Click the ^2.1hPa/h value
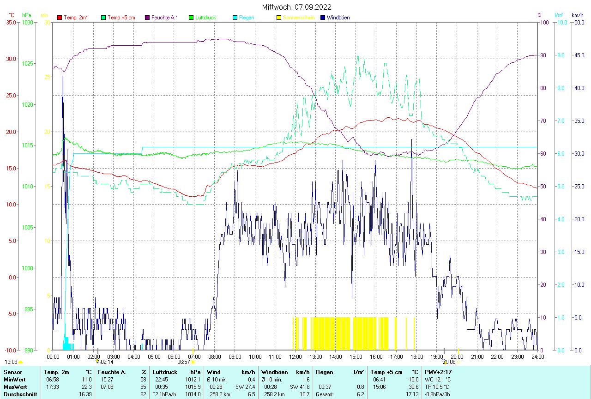 point(164,394)
